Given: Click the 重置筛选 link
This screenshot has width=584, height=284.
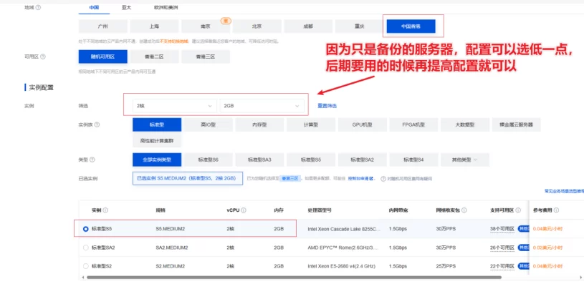Looking at the screenshot, I should 327,106.
